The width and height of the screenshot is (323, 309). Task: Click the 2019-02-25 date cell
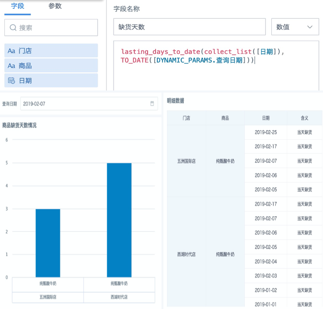point(266,132)
